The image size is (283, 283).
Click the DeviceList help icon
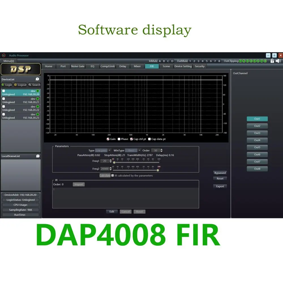37,79
